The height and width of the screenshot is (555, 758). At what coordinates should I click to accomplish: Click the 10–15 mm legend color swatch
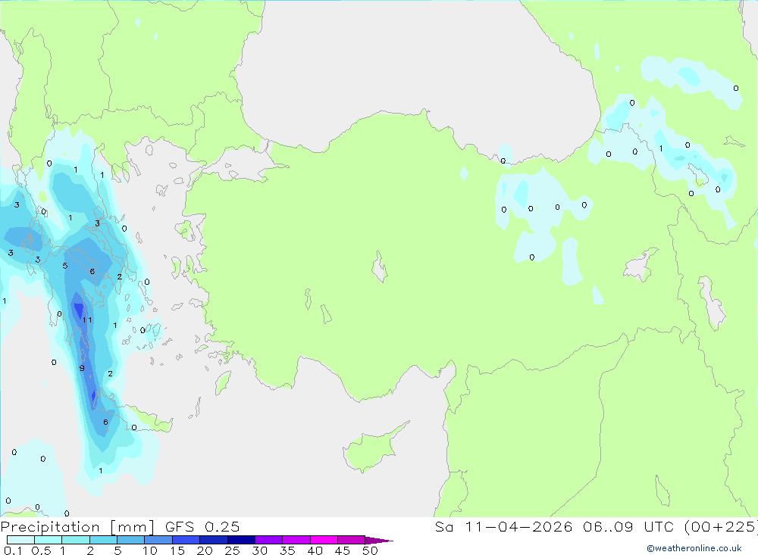[x=158, y=540]
